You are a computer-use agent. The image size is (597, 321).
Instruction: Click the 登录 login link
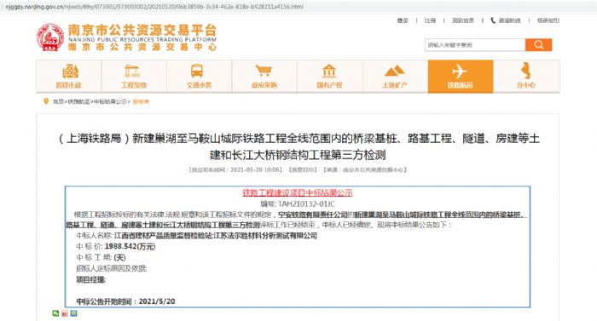tap(403, 20)
